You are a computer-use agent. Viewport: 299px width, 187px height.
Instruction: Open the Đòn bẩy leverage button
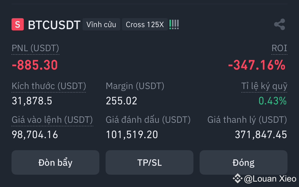pyautogui.click(x=55, y=162)
